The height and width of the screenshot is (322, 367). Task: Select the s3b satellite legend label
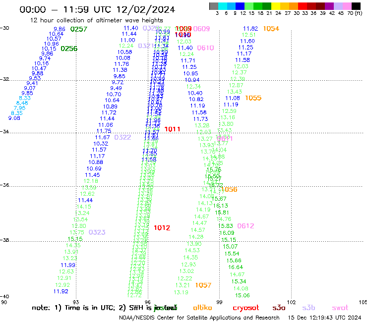point(308,308)
